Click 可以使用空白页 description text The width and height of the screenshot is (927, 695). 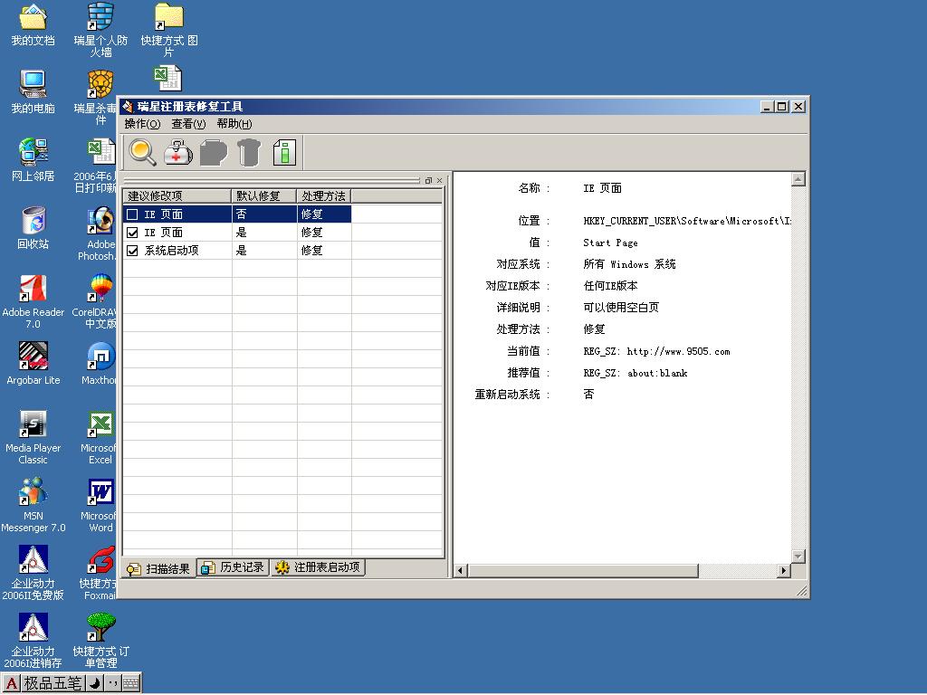[x=621, y=308]
